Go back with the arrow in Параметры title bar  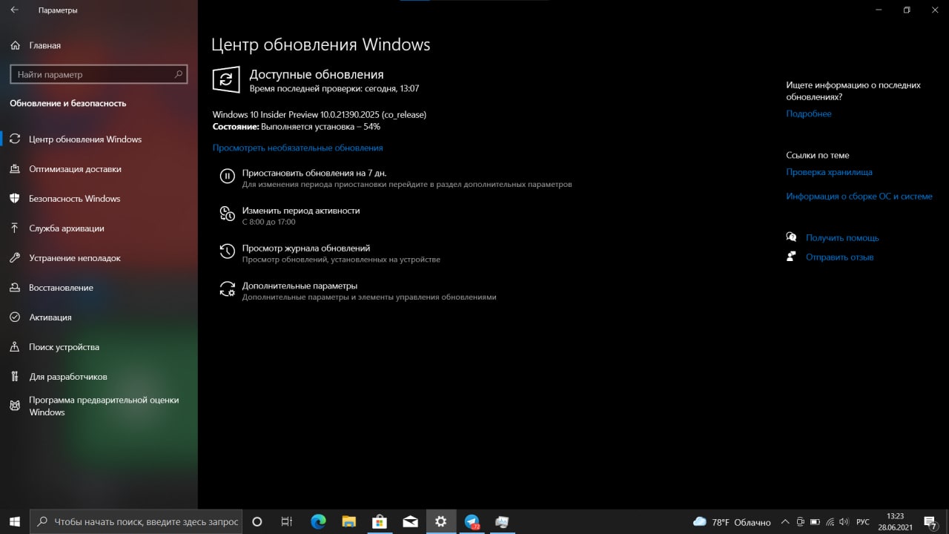coord(15,10)
